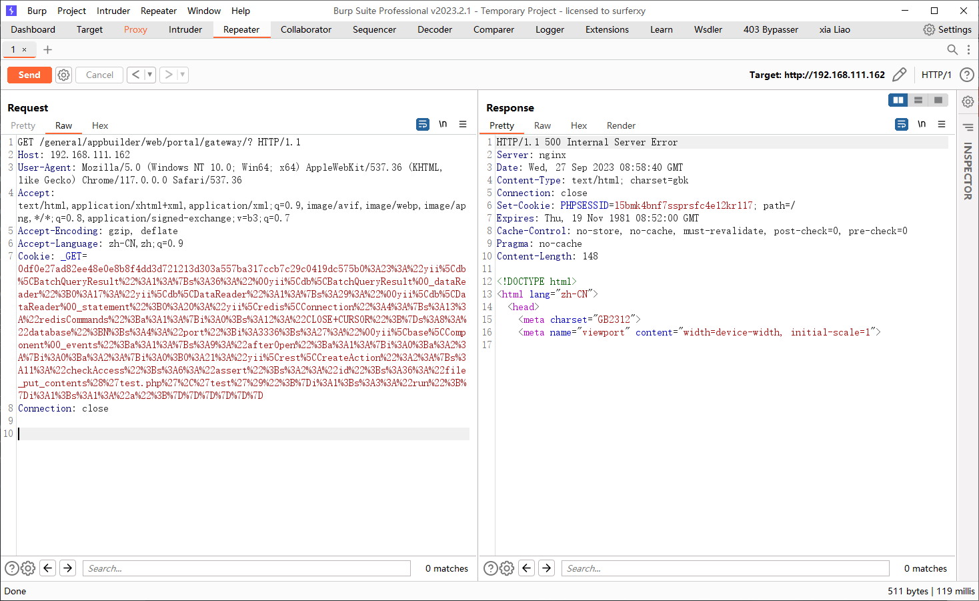
Task: Expand the forward history dropdown arrow
Action: pyautogui.click(x=183, y=75)
